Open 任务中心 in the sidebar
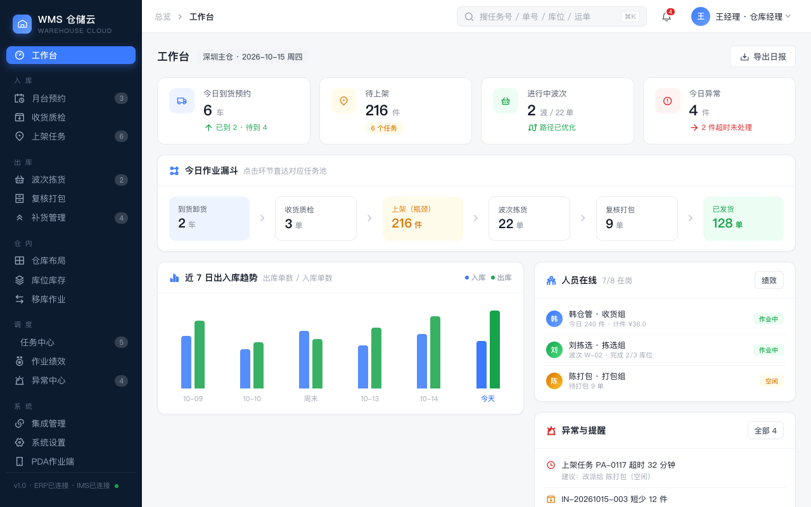Screen dimensions: 811x507 [x=71, y=342]
